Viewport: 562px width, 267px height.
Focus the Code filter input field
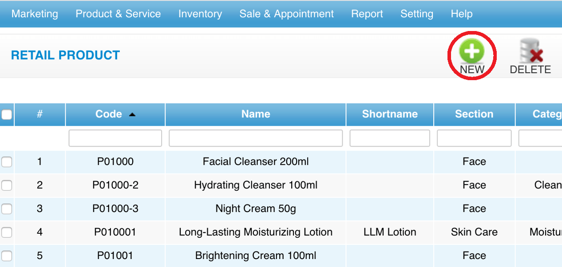[x=115, y=138]
